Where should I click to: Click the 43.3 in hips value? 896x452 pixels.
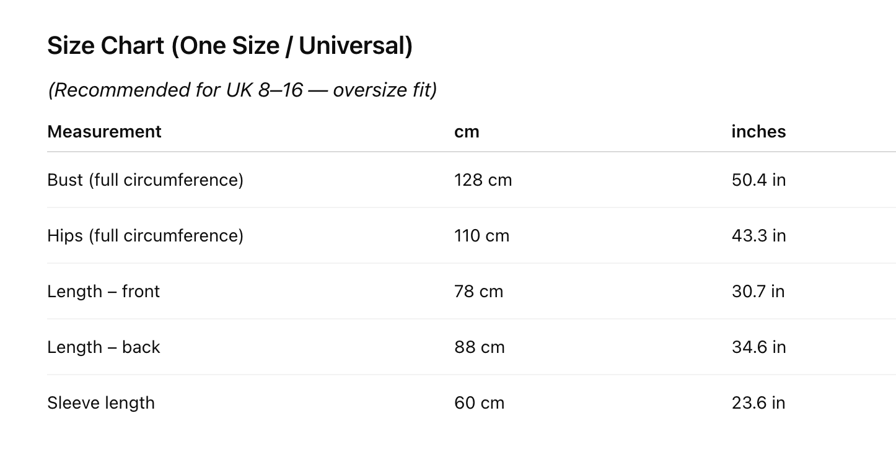pyautogui.click(x=758, y=236)
